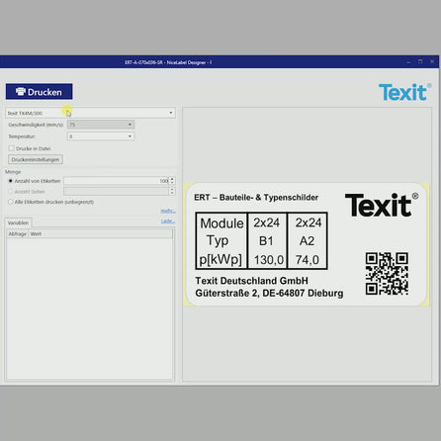The width and height of the screenshot is (441, 441).
Task: Enable the Drucke in Datei checkbox
Action: 12,148
